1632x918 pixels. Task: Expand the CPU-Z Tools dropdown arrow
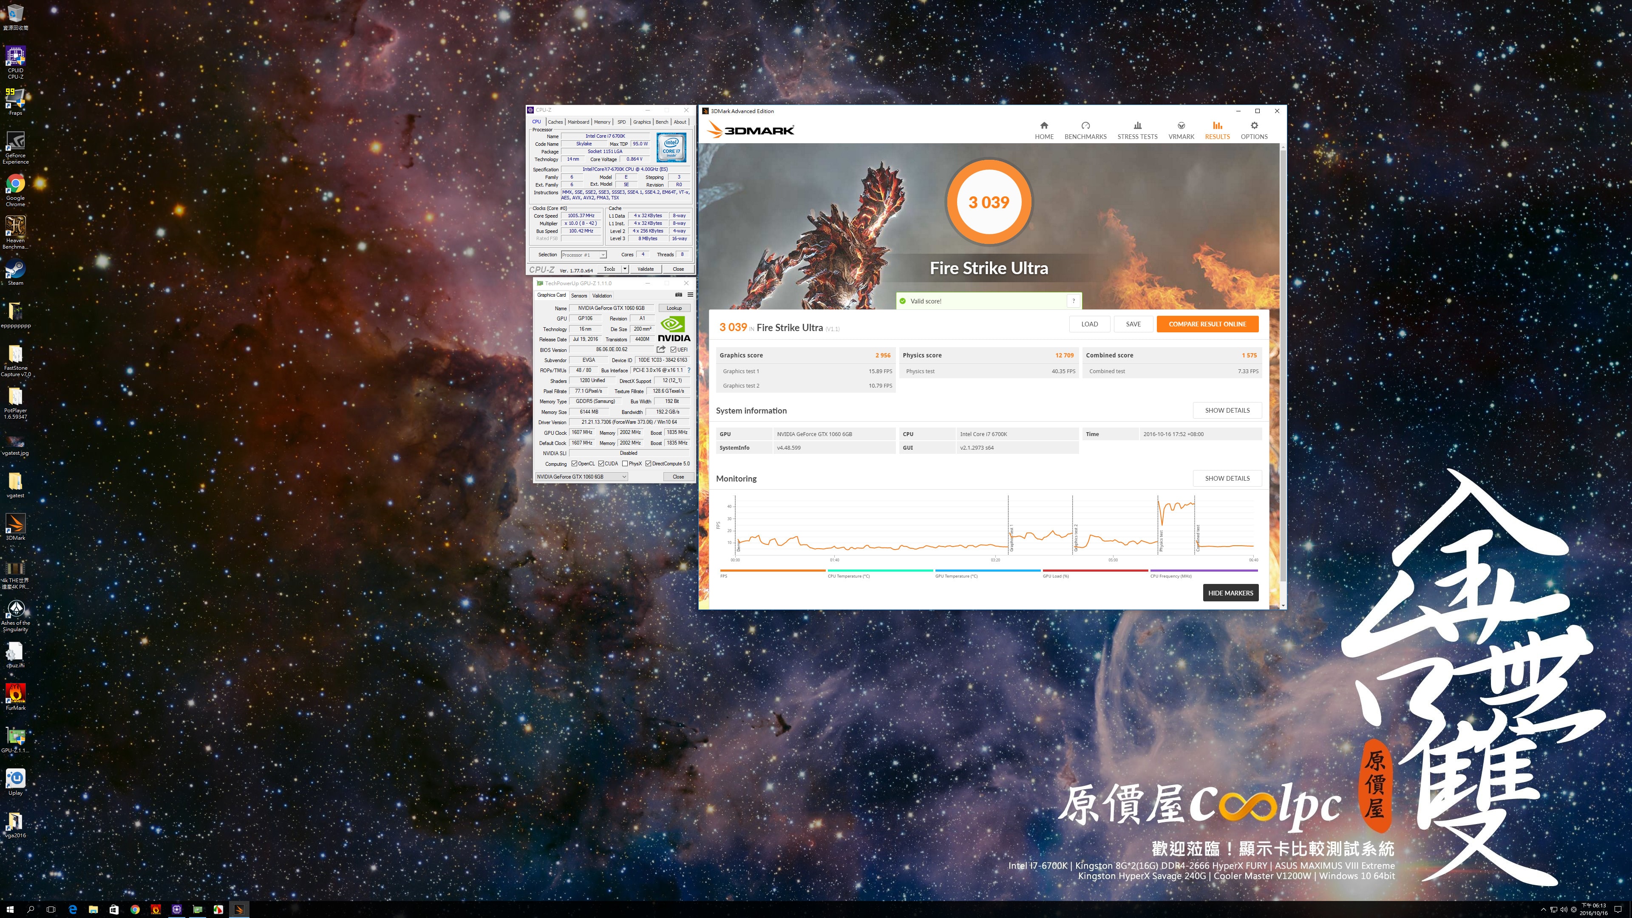[x=625, y=269]
